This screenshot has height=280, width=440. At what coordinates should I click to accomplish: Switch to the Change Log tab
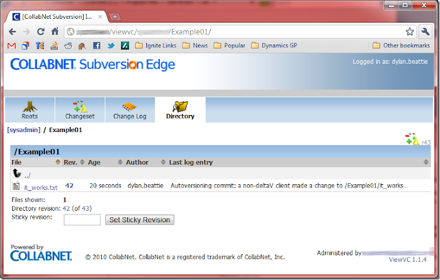pyautogui.click(x=130, y=110)
